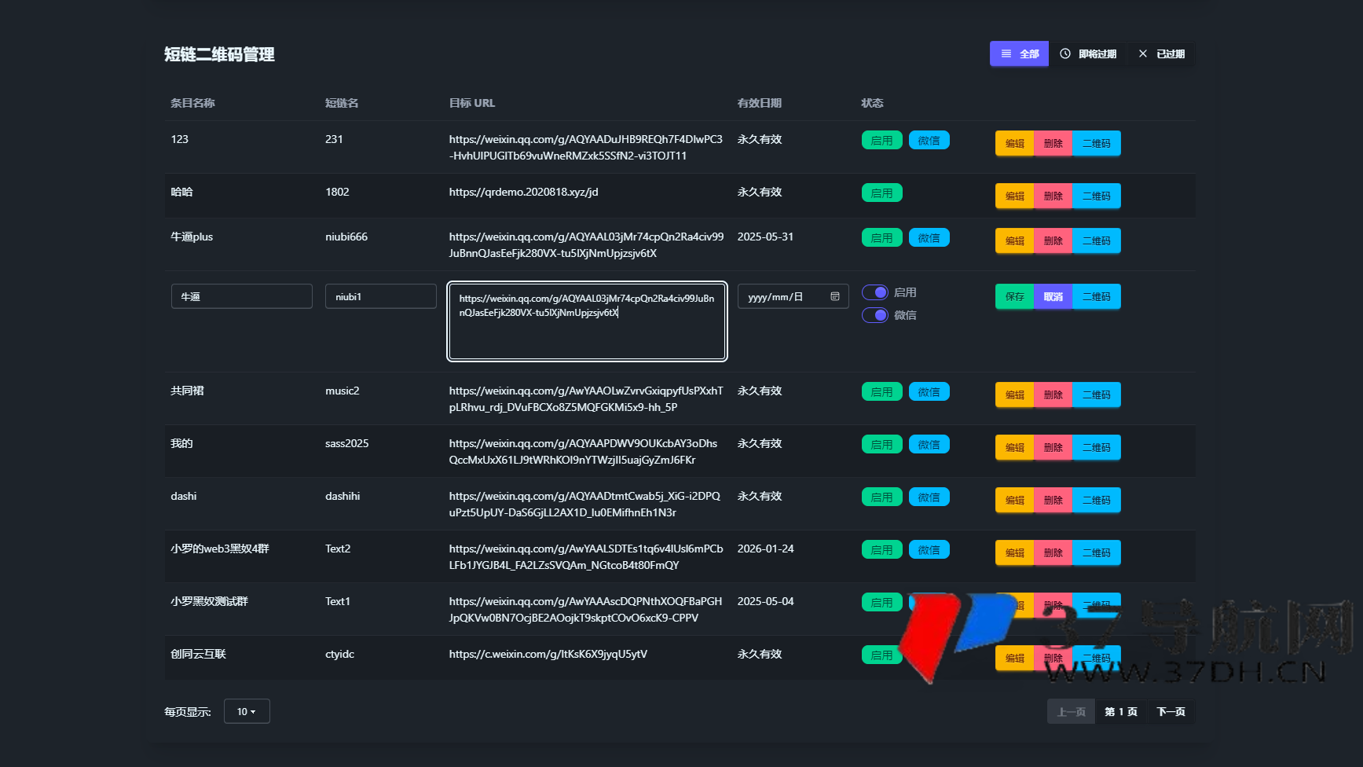Viewport: 1363px width, 767px height.
Task: Select the 全部 list filter tab
Action: pos(1019,54)
